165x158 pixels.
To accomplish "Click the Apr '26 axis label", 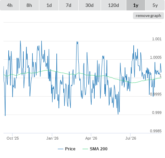I will 91,138.
